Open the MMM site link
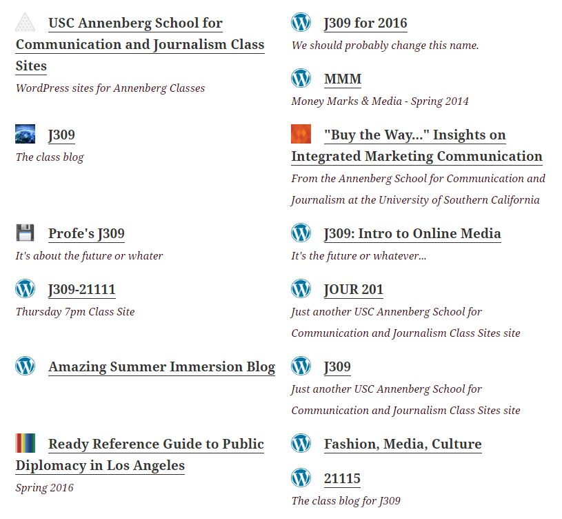The image size is (562, 519). pyautogui.click(x=343, y=79)
